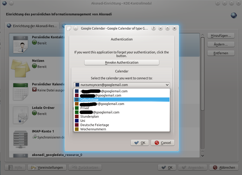Click scroll down arrow of resource list
The image size is (242, 175).
point(203,156)
